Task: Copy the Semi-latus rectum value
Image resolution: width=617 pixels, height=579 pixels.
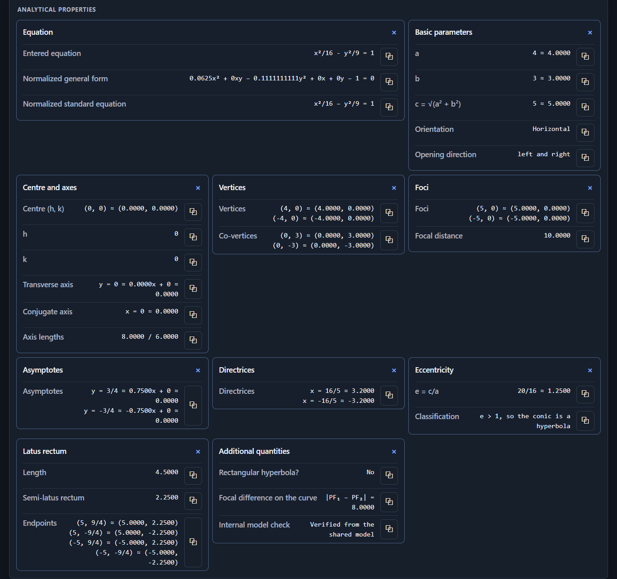Action: coord(193,501)
